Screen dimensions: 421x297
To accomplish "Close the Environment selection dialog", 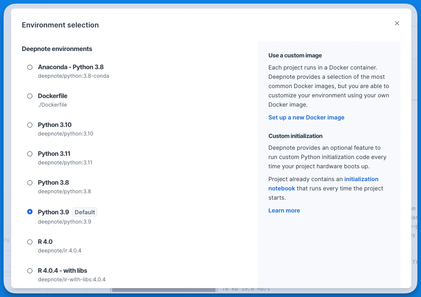I will (x=397, y=23).
